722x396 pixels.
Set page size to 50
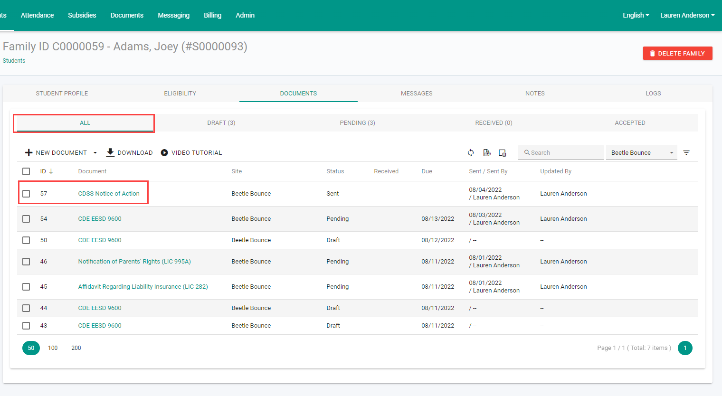31,348
